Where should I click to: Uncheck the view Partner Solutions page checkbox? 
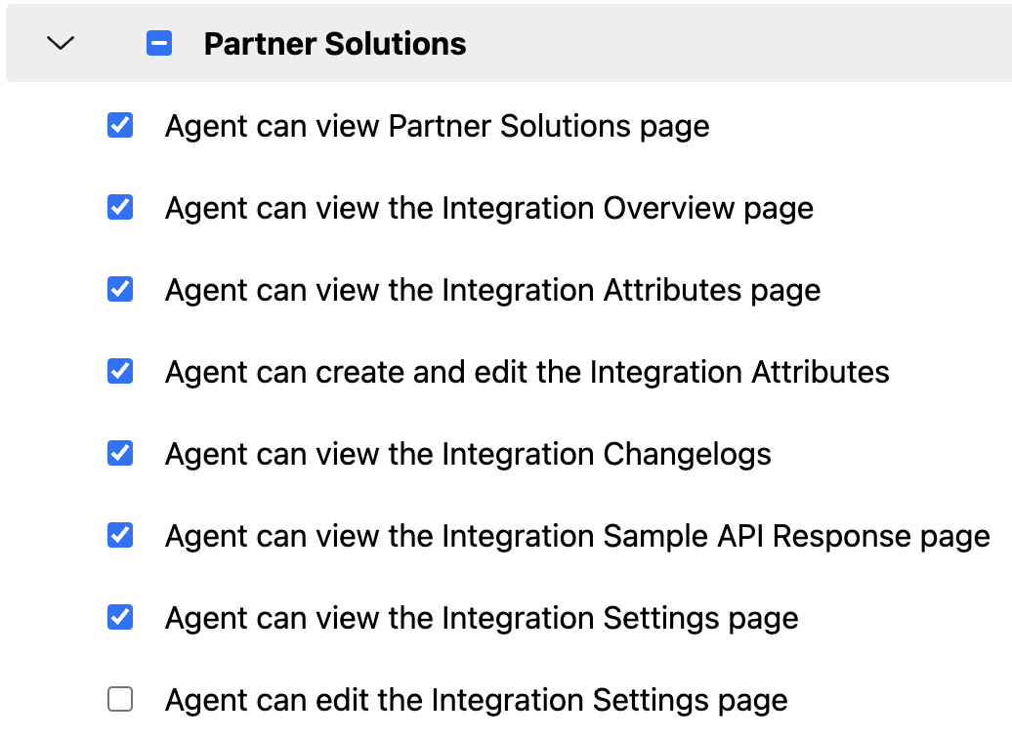(x=120, y=125)
